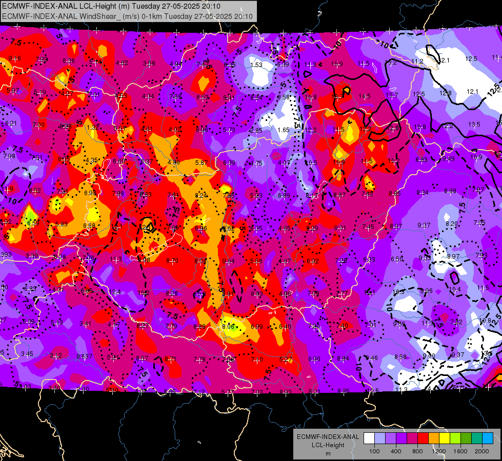
Task: Click the wind shear value 6.59
Action: (33, 223)
